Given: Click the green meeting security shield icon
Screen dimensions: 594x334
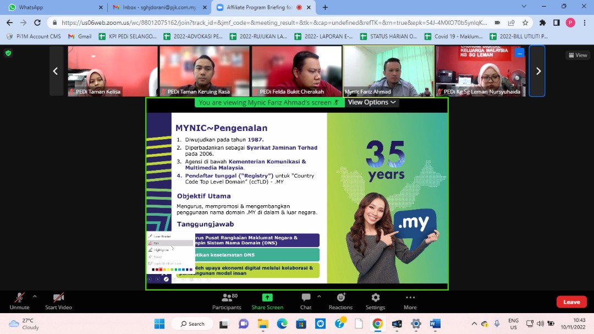Looking at the screenshot, I should point(8,53).
